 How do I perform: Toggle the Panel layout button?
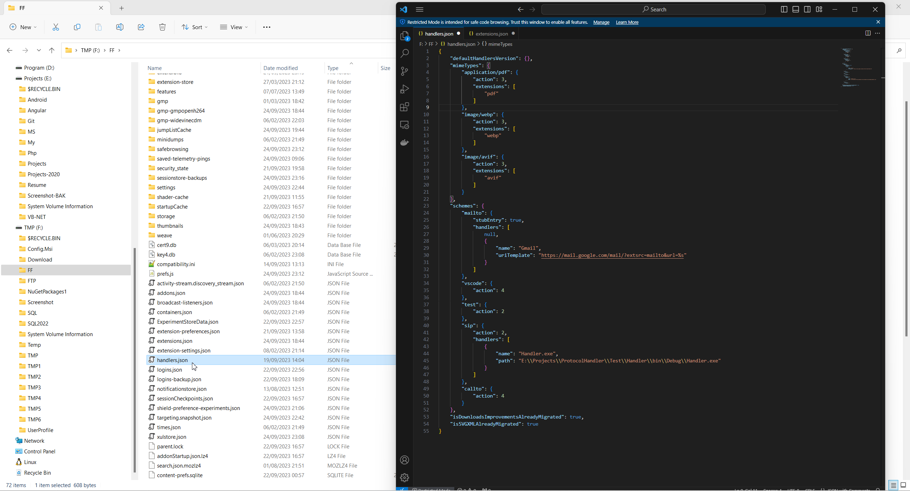pyautogui.click(x=796, y=9)
